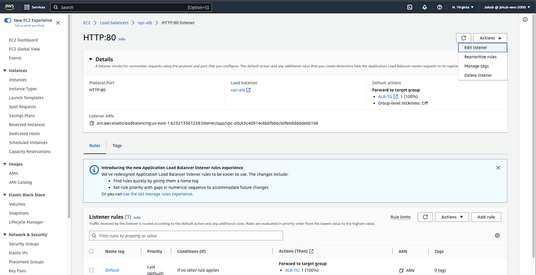Refresh the Listener rules table
This screenshot has width=536, height=275.
pos(425,217)
